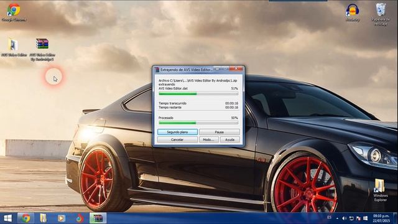Screen dimensions: 398x224
Task: Click the file progress bar at 51%
Action: (x=198, y=94)
